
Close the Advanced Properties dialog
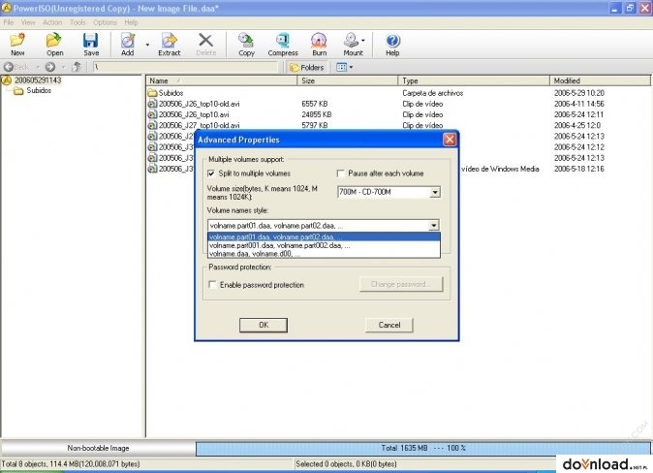(x=450, y=140)
